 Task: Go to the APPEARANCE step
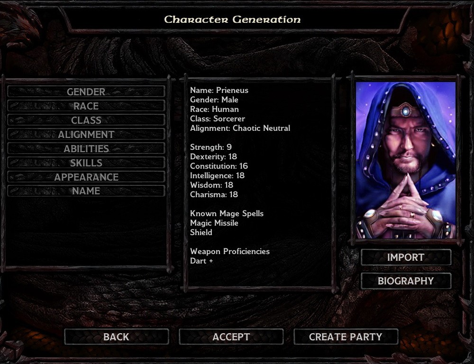86,177
